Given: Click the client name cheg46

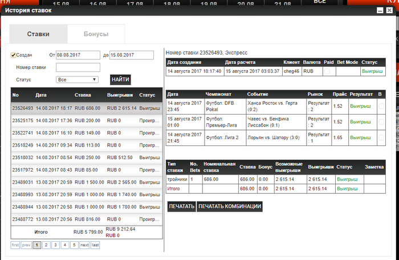Looking at the screenshot, I should [291, 71].
